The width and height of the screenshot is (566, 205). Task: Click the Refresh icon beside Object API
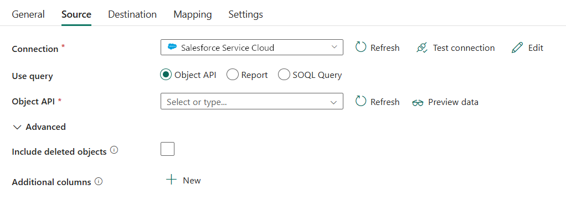click(x=361, y=101)
